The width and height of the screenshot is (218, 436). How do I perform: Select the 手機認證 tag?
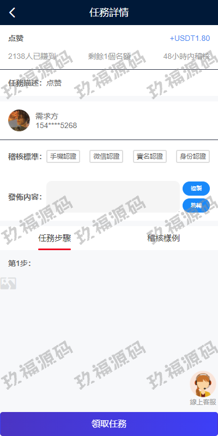pos(63,156)
